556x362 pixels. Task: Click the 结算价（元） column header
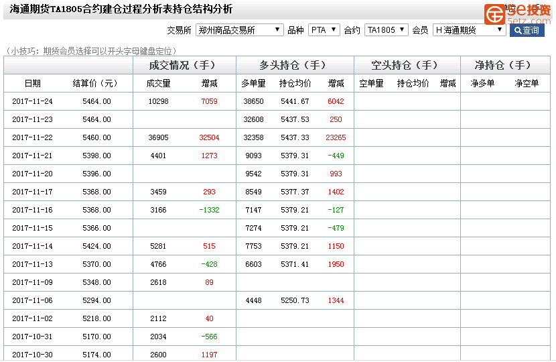[94, 83]
